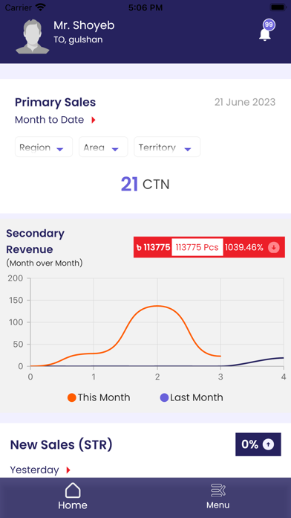This screenshot has height=518, width=291.
Task: Tap the 0% New Sales indicator
Action: pyautogui.click(x=258, y=444)
